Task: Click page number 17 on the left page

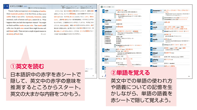Action: point(93,75)
